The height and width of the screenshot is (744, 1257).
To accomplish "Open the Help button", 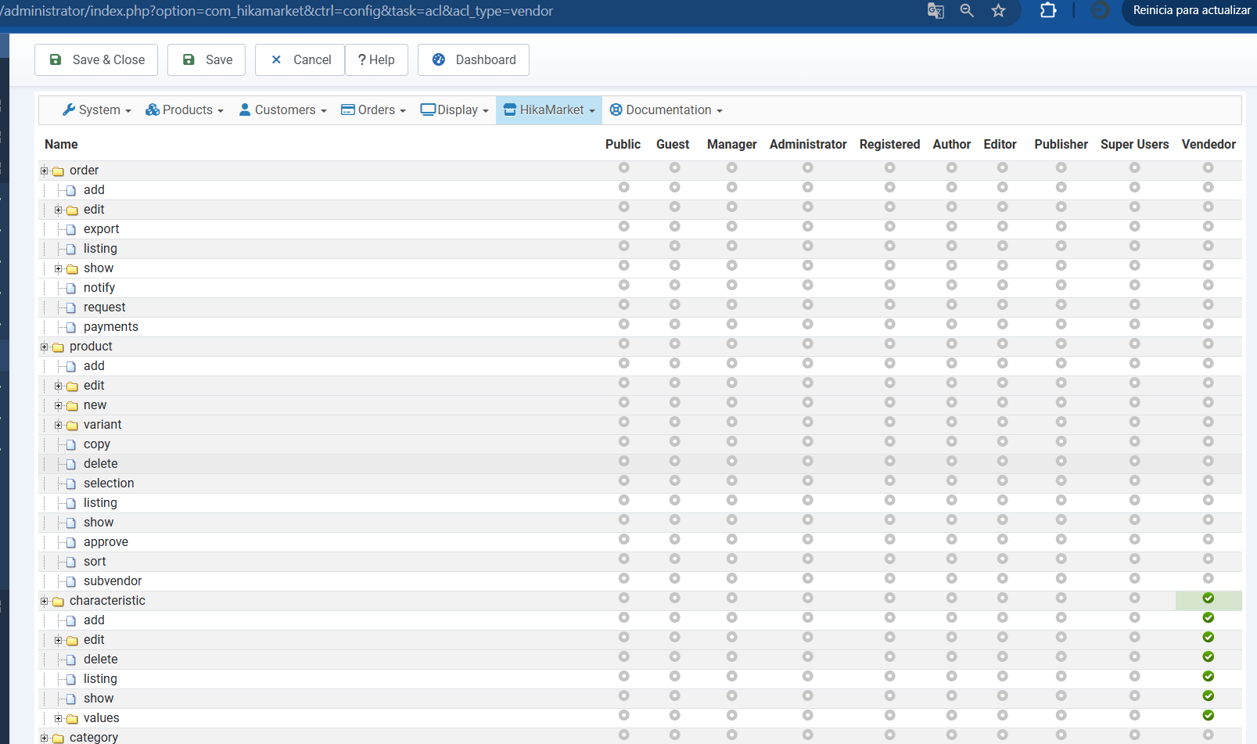I will [x=376, y=59].
